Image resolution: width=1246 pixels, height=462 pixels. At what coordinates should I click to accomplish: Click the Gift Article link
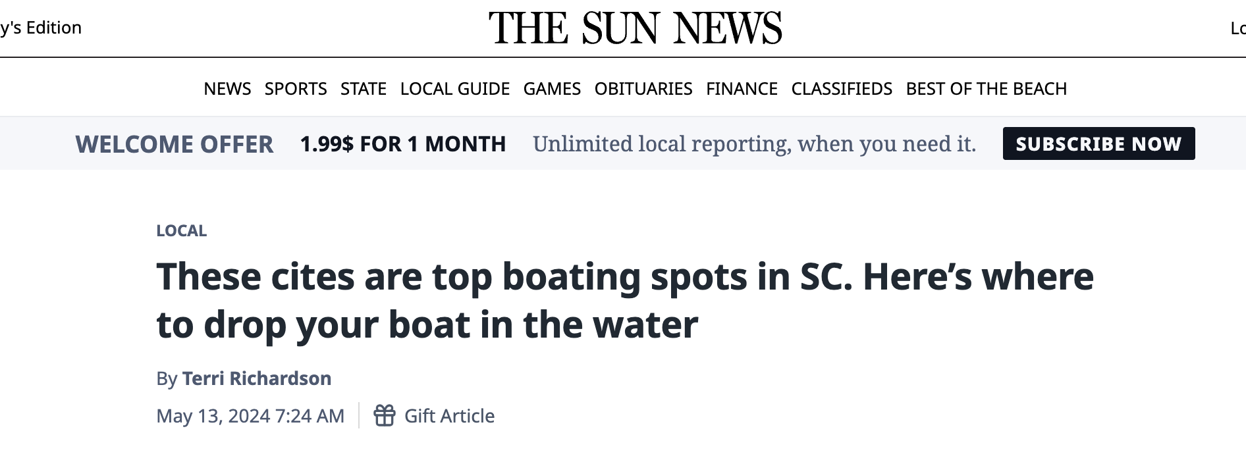pyautogui.click(x=449, y=416)
